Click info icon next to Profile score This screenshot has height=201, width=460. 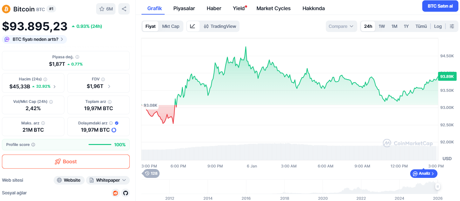click(x=33, y=145)
